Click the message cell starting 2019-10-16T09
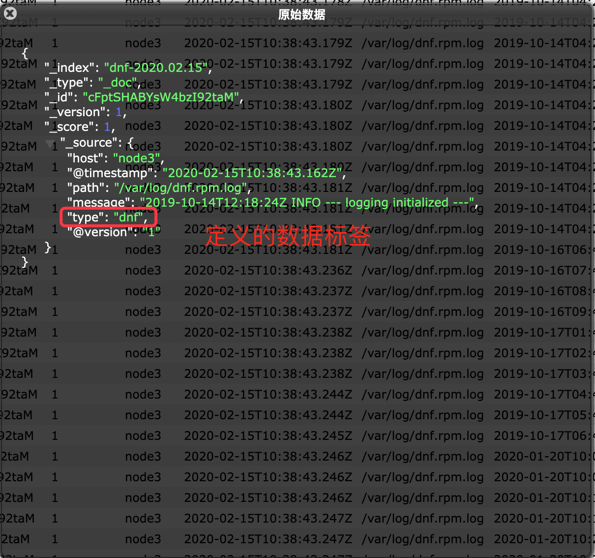The height and width of the screenshot is (558, 595). tap(541, 312)
